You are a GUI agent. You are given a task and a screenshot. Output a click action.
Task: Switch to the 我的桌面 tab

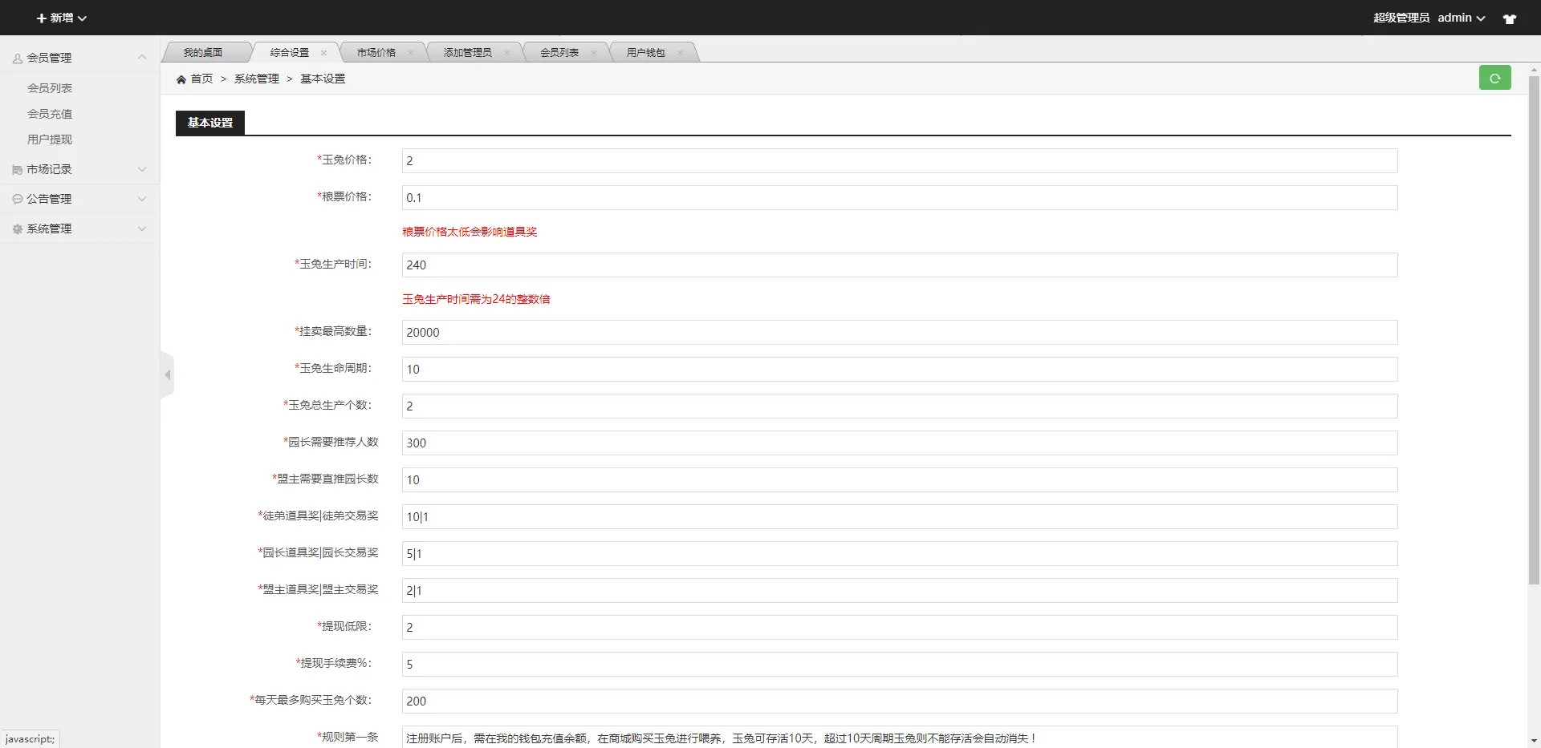pyautogui.click(x=203, y=53)
